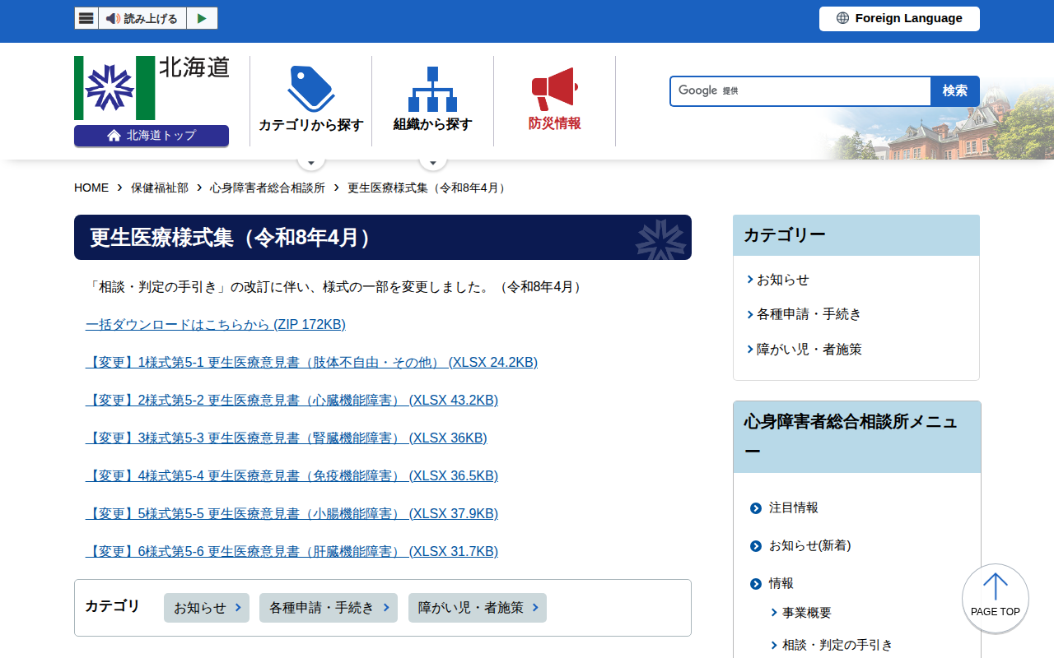Download 様式第5-2 心臓機能障害 XLSX
1054x658 pixels.
point(291,401)
